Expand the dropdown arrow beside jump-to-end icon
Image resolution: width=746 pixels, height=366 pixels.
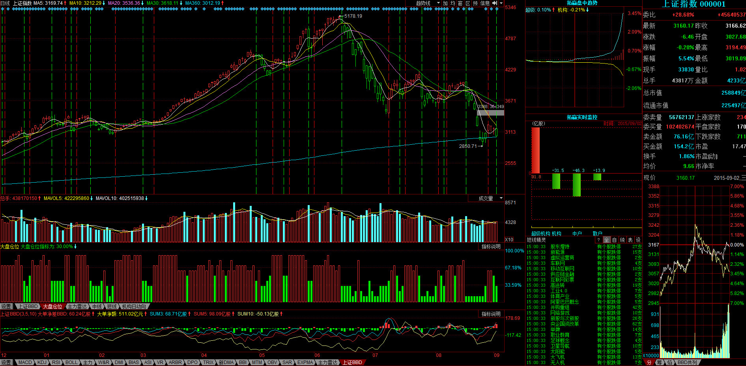tap(501, 3)
